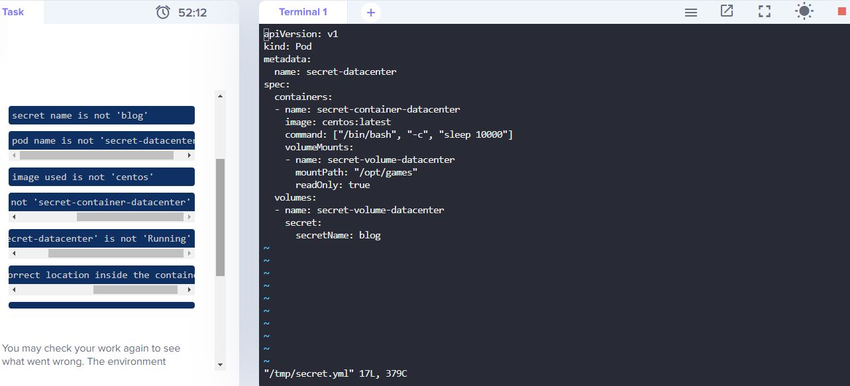This screenshot has width=850, height=386.
Task: Toggle the light/dark theme sun icon
Action: pyautogui.click(x=804, y=11)
